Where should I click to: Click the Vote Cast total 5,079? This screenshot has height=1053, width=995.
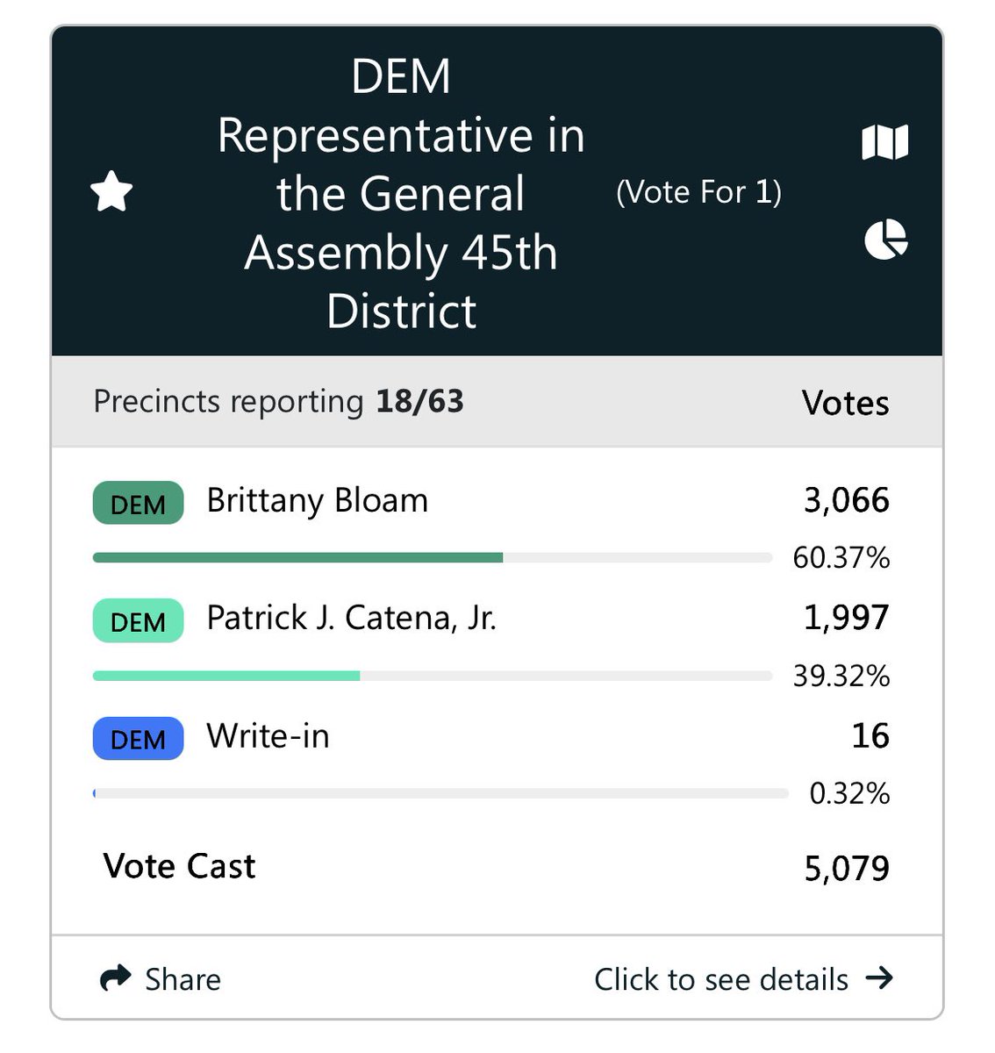pyautogui.click(x=847, y=868)
